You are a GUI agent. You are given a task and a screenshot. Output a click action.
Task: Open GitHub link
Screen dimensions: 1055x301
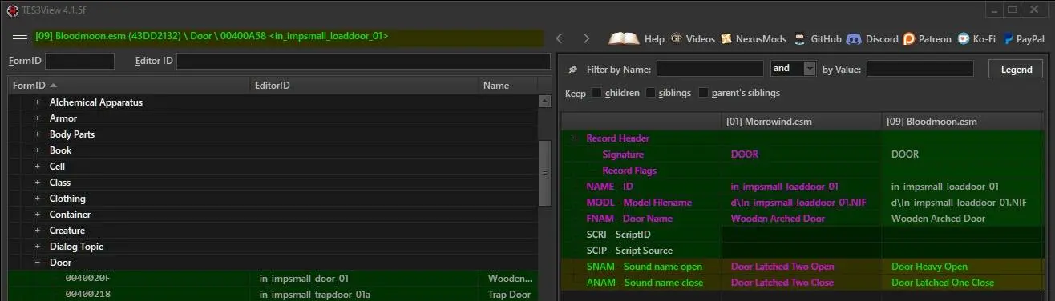[826, 38]
